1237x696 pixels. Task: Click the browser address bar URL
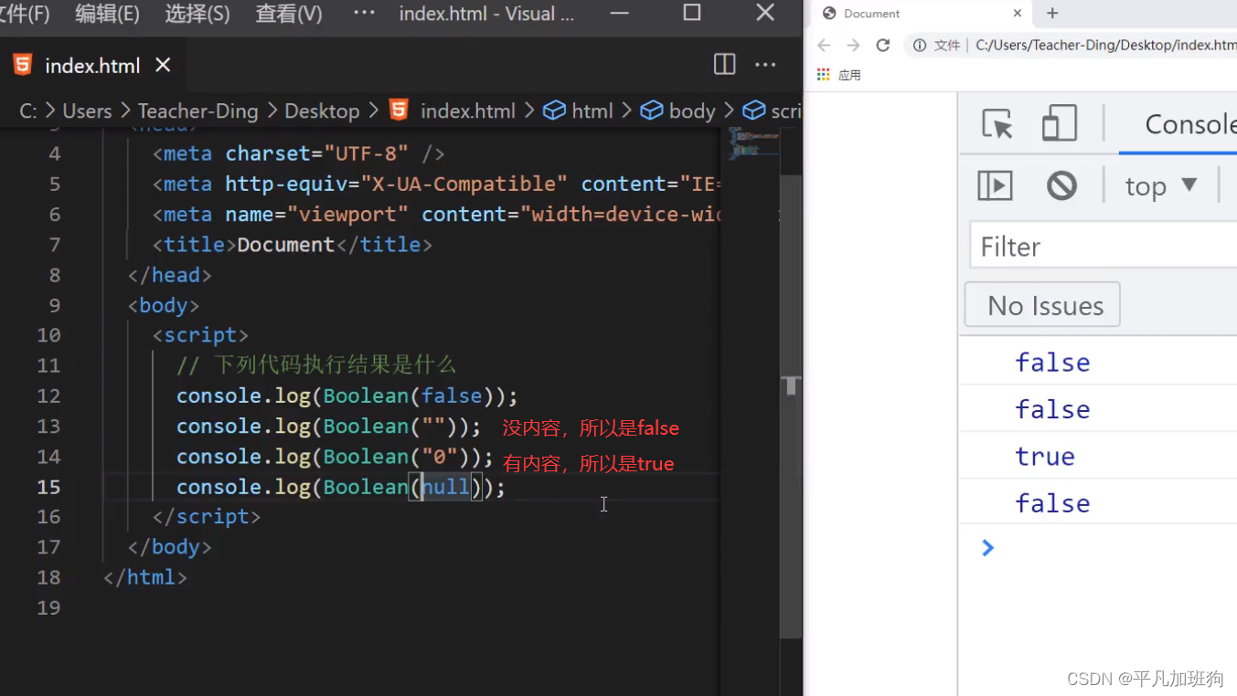pos(1105,45)
